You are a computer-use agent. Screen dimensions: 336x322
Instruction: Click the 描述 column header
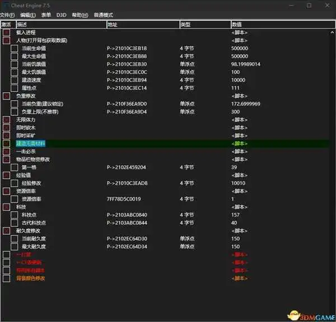pyautogui.click(x=61, y=25)
